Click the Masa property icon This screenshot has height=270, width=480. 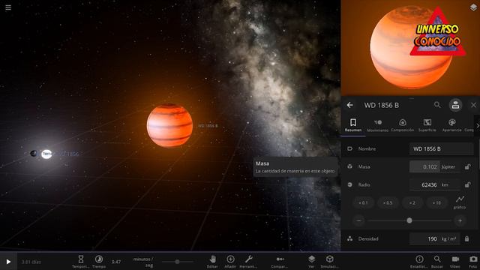coord(349,166)
